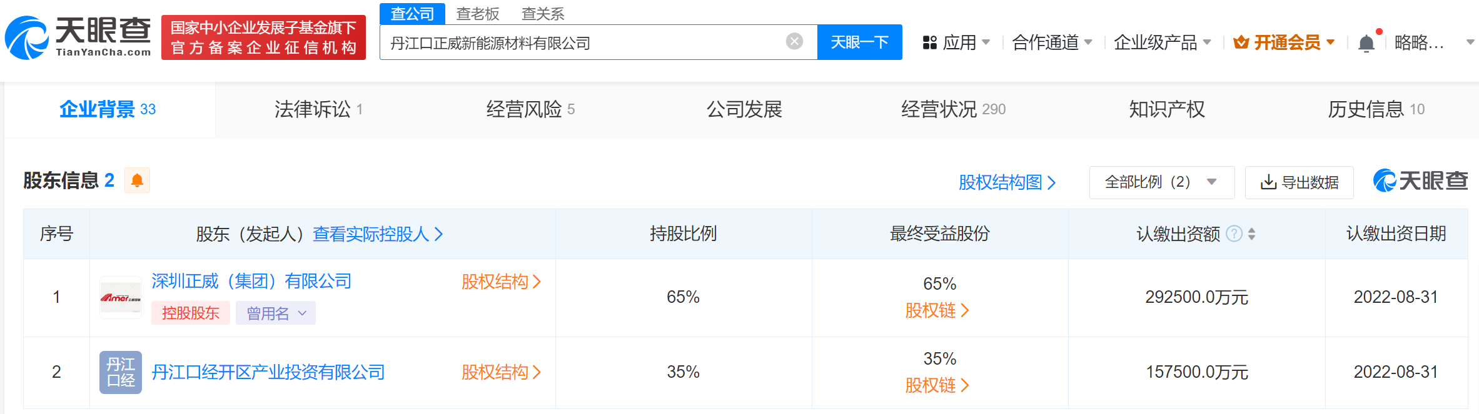Click the 认缴出资日期 column header

(x=1396, y=234)
